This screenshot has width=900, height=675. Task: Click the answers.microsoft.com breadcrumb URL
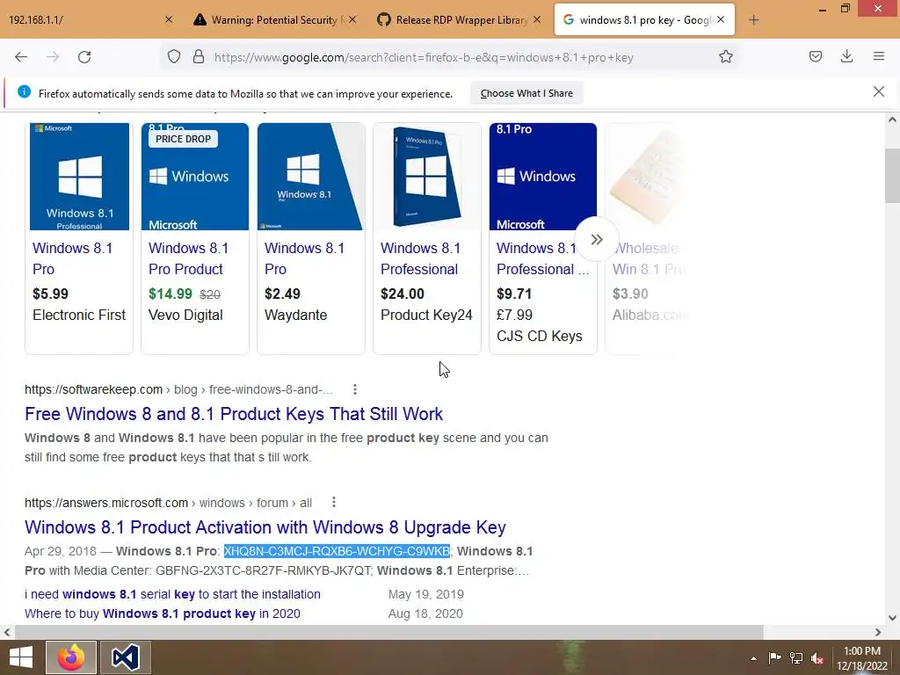pyautogui.click(x=168, y=503)
